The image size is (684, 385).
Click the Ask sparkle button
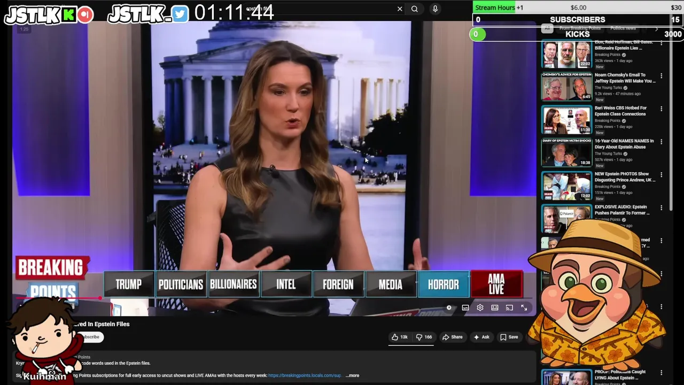coord(481,337)
